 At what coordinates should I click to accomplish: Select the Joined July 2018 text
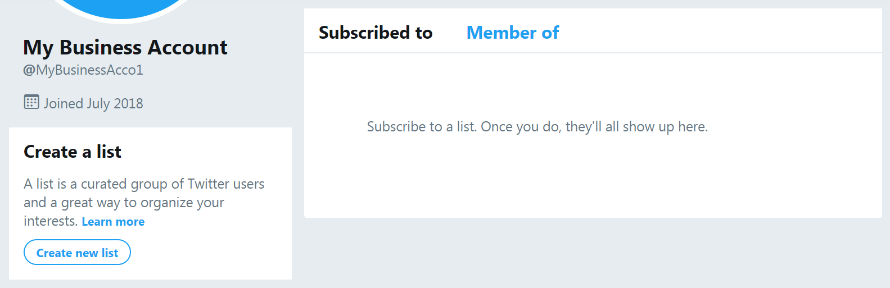pyautogui.click(x=93, y=103)
